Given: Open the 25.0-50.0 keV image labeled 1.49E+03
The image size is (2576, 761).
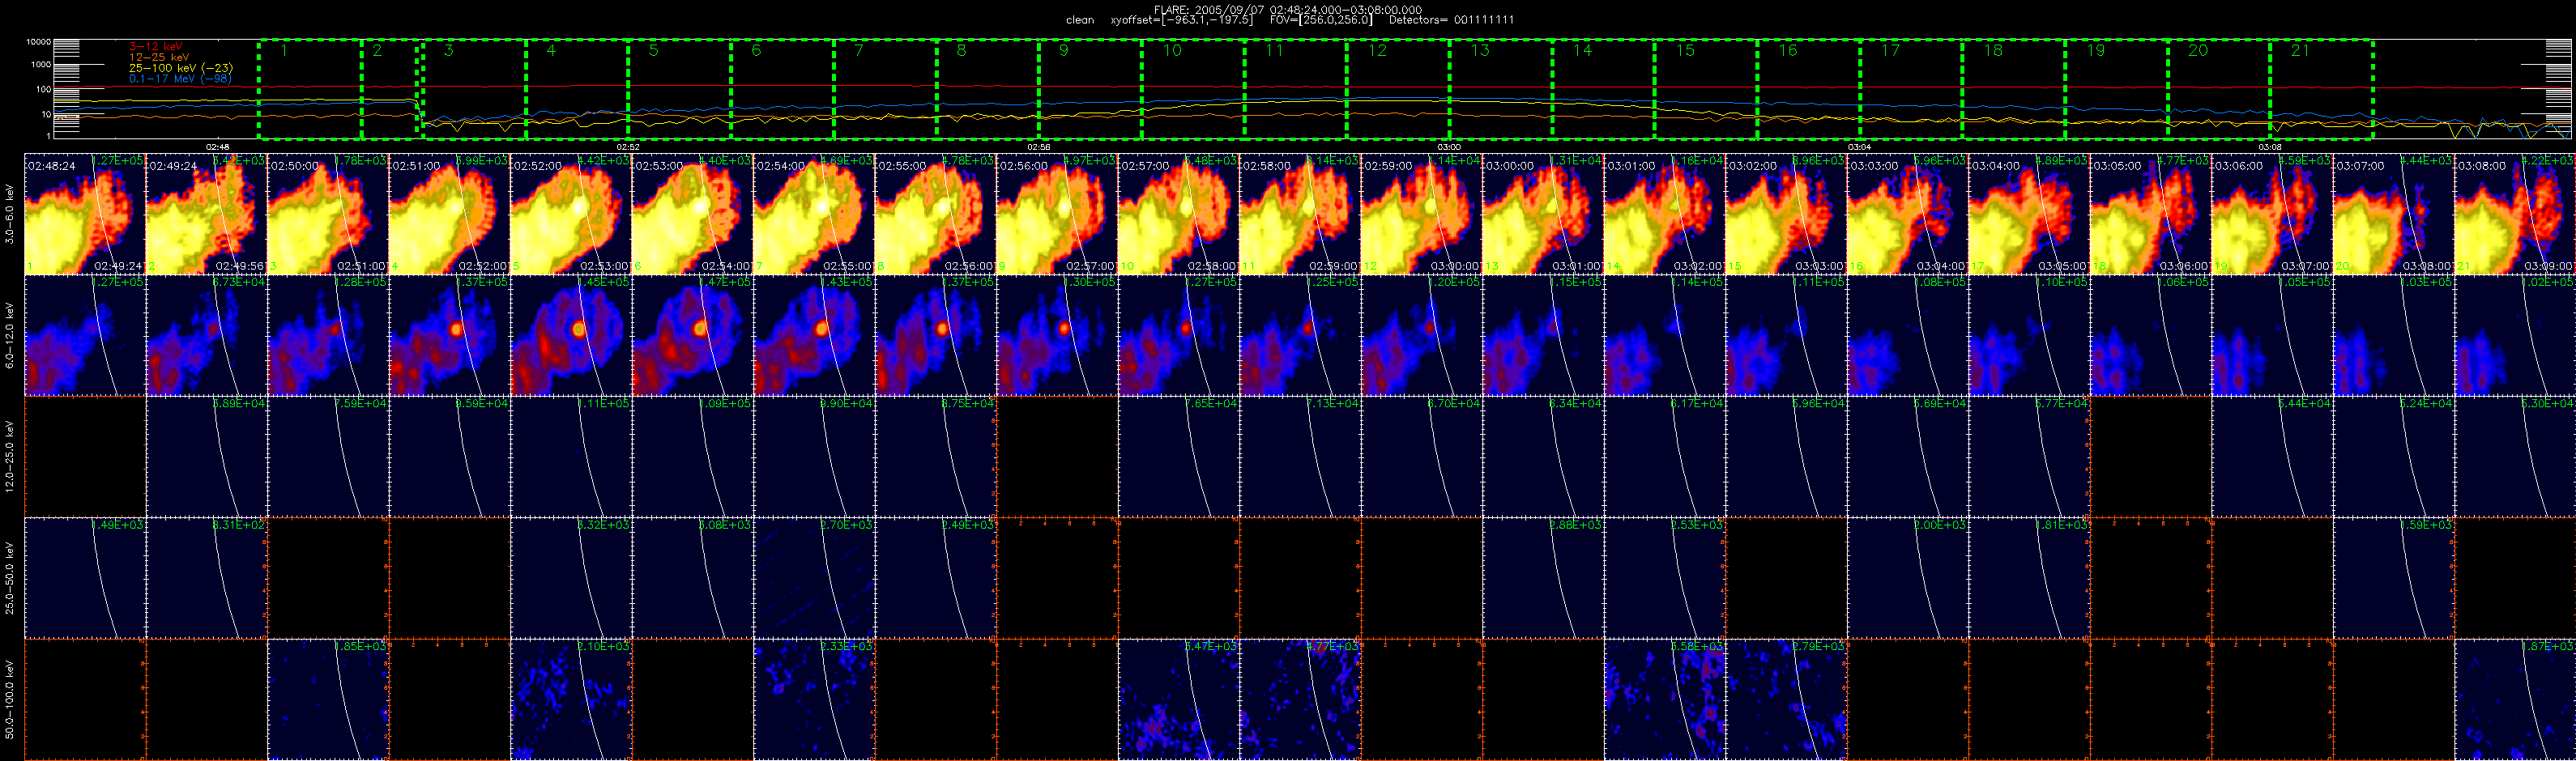Looking at the screenshot, I should tap(85, 578).
